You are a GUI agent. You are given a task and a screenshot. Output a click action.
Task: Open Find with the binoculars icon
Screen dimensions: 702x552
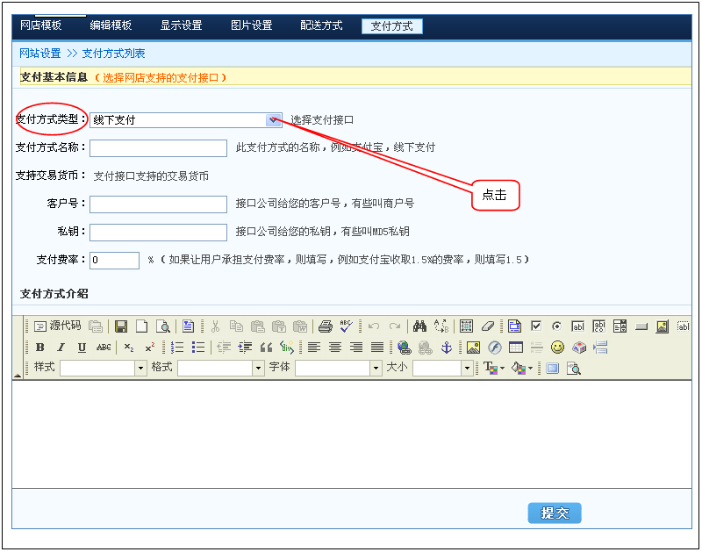419,326
